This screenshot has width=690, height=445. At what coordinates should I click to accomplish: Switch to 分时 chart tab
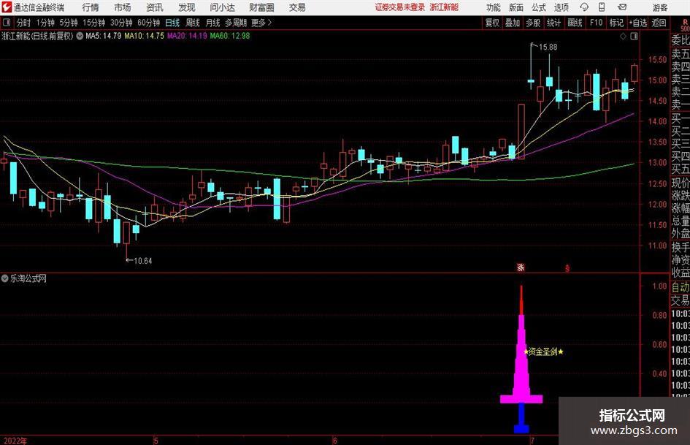pyautogui.click(x=23, y=23)
